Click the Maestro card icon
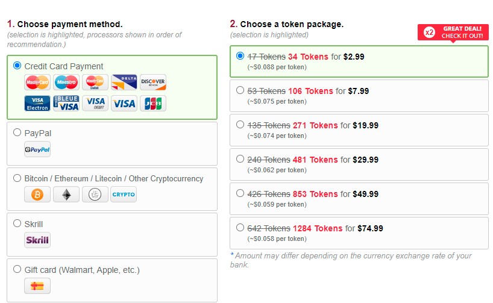The width and height of the screenshot is (493, 303). tap(66, 83)
